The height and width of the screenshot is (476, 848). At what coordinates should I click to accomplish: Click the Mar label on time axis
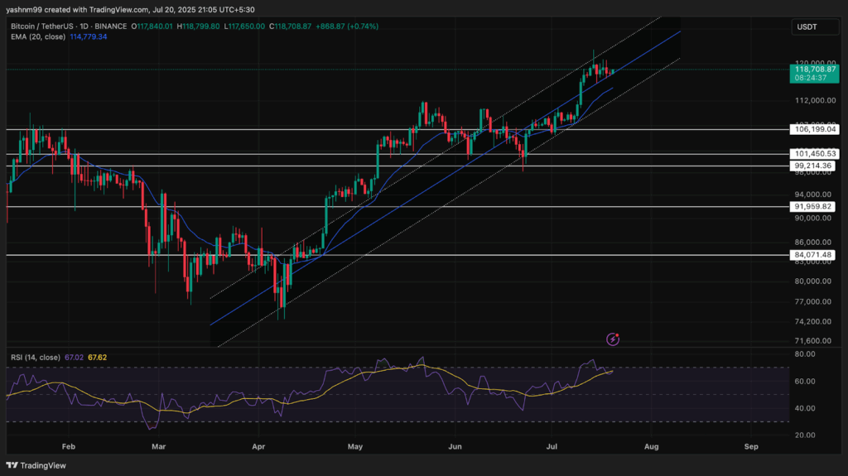[x=158, y=447]
